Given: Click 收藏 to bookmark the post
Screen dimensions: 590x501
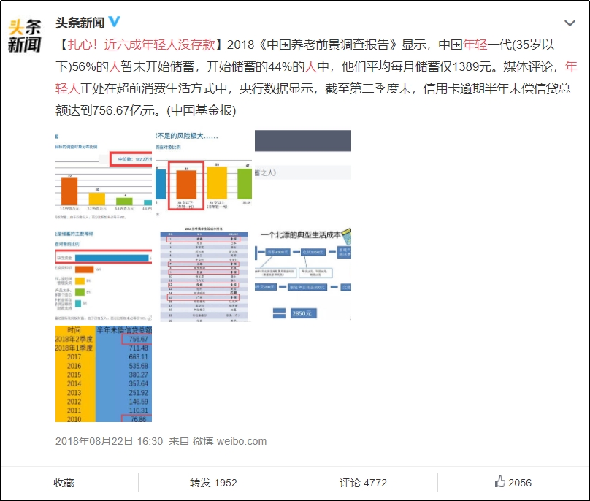Looking at the screenshot, I should (64, 483).
